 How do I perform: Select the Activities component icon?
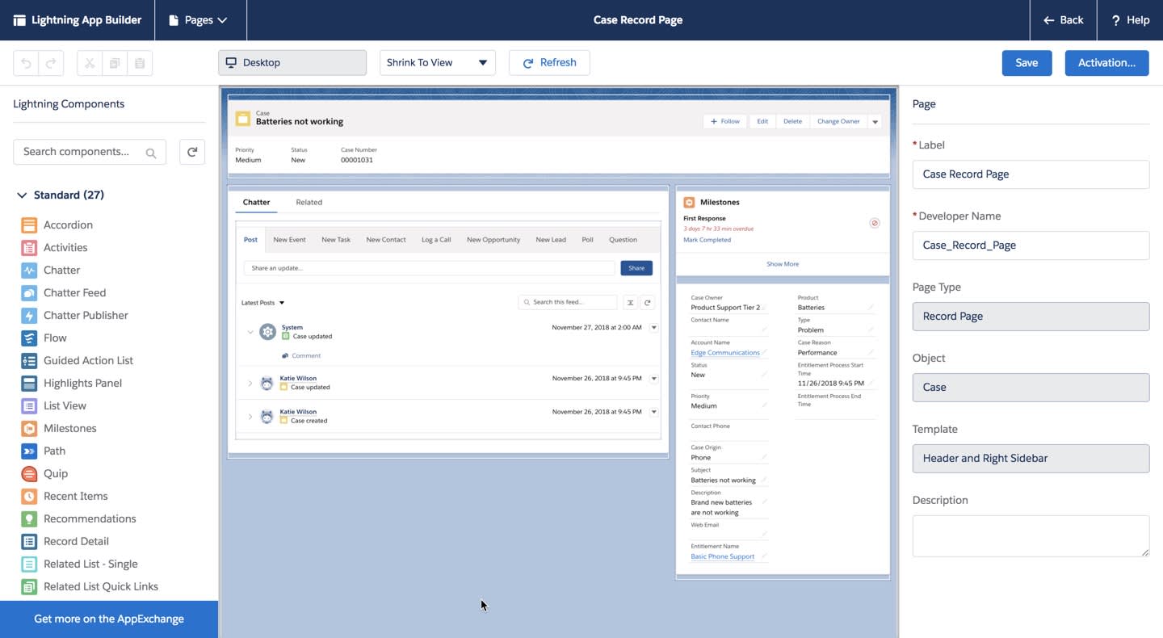[x=29, y=248]
